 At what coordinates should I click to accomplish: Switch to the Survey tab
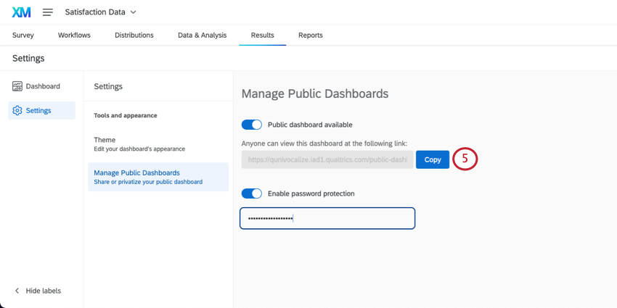coord(23,35)
